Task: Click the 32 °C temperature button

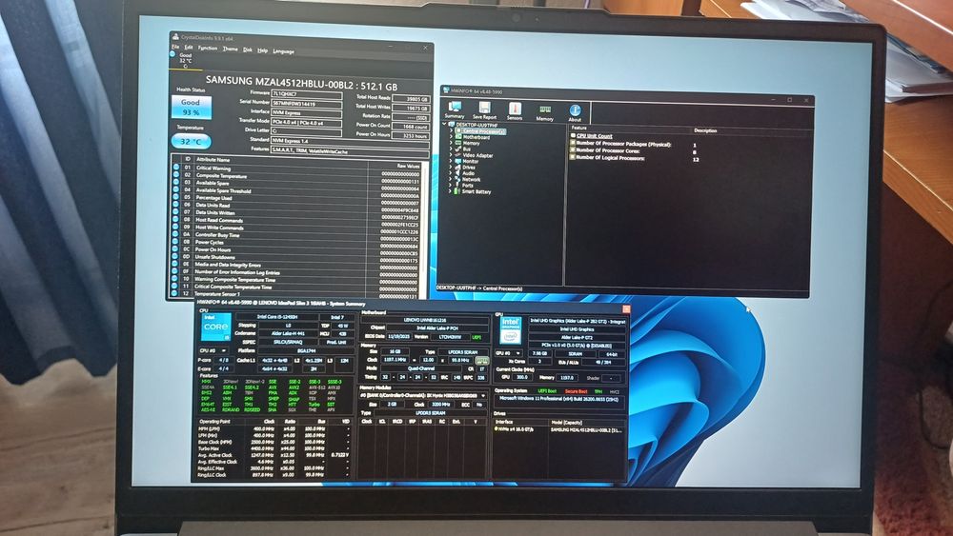Action: coord(191,142)
